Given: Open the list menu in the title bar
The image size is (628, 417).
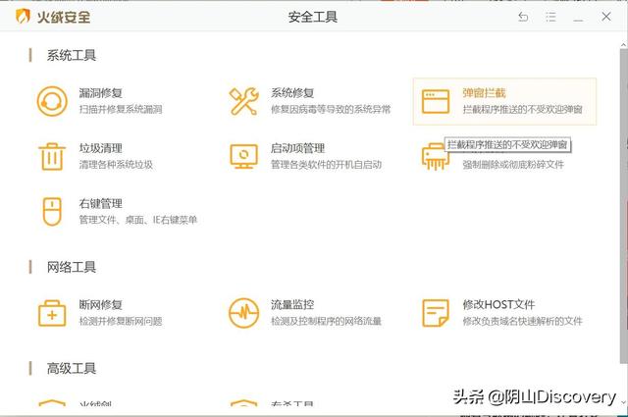Looking at the screenshot, I should click(552, 18).
